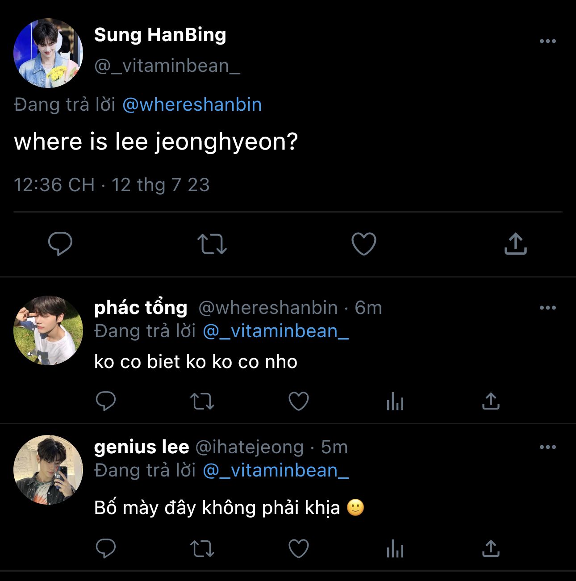Screen dimensions: 576x581
Task: View analytics for phác tổng's reply
Action: (x=395, y=401)
